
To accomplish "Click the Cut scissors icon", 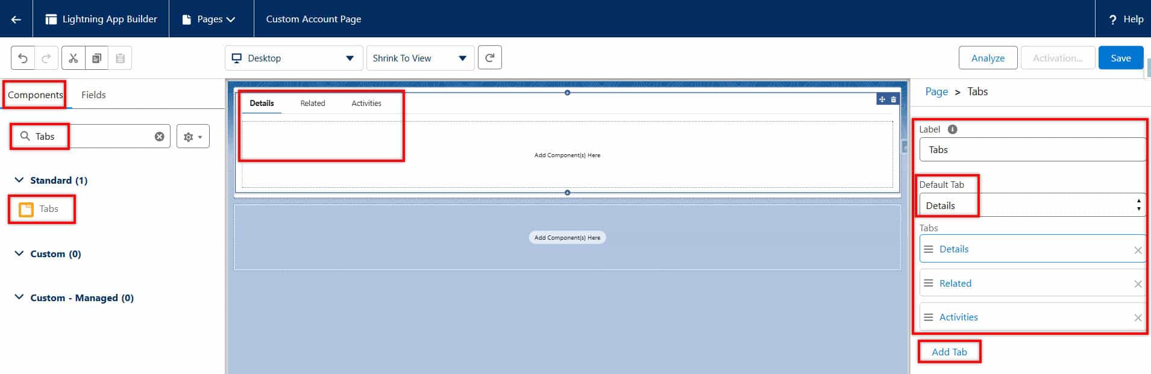I will click(x=74, y=58).
